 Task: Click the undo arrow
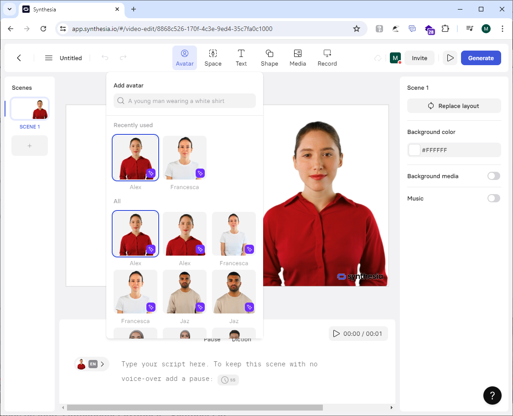pyautogui.click(x=105, y=57)
